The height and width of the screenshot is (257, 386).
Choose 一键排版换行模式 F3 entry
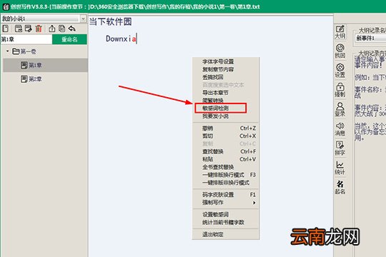[225, 175]
